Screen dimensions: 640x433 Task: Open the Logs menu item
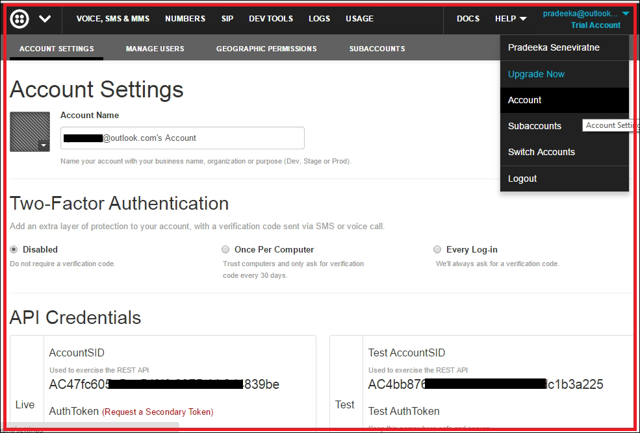[319, 19]
